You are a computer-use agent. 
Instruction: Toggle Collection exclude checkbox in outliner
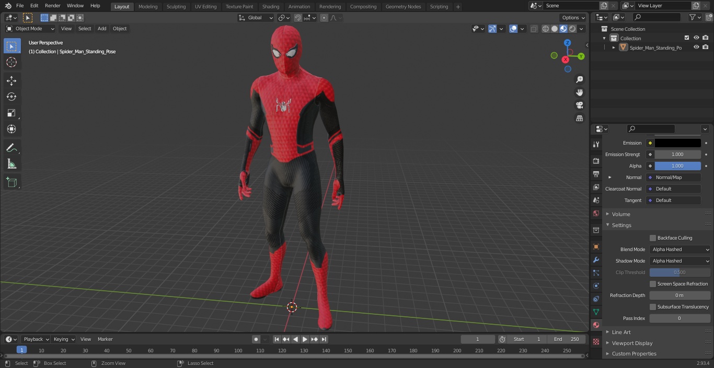click(687, 38)
